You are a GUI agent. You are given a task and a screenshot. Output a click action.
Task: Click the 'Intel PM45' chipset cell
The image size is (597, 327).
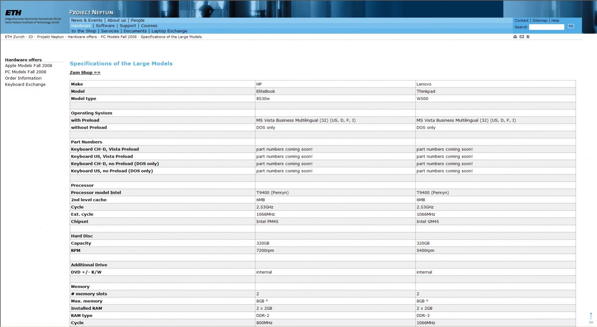pos(335,222)
